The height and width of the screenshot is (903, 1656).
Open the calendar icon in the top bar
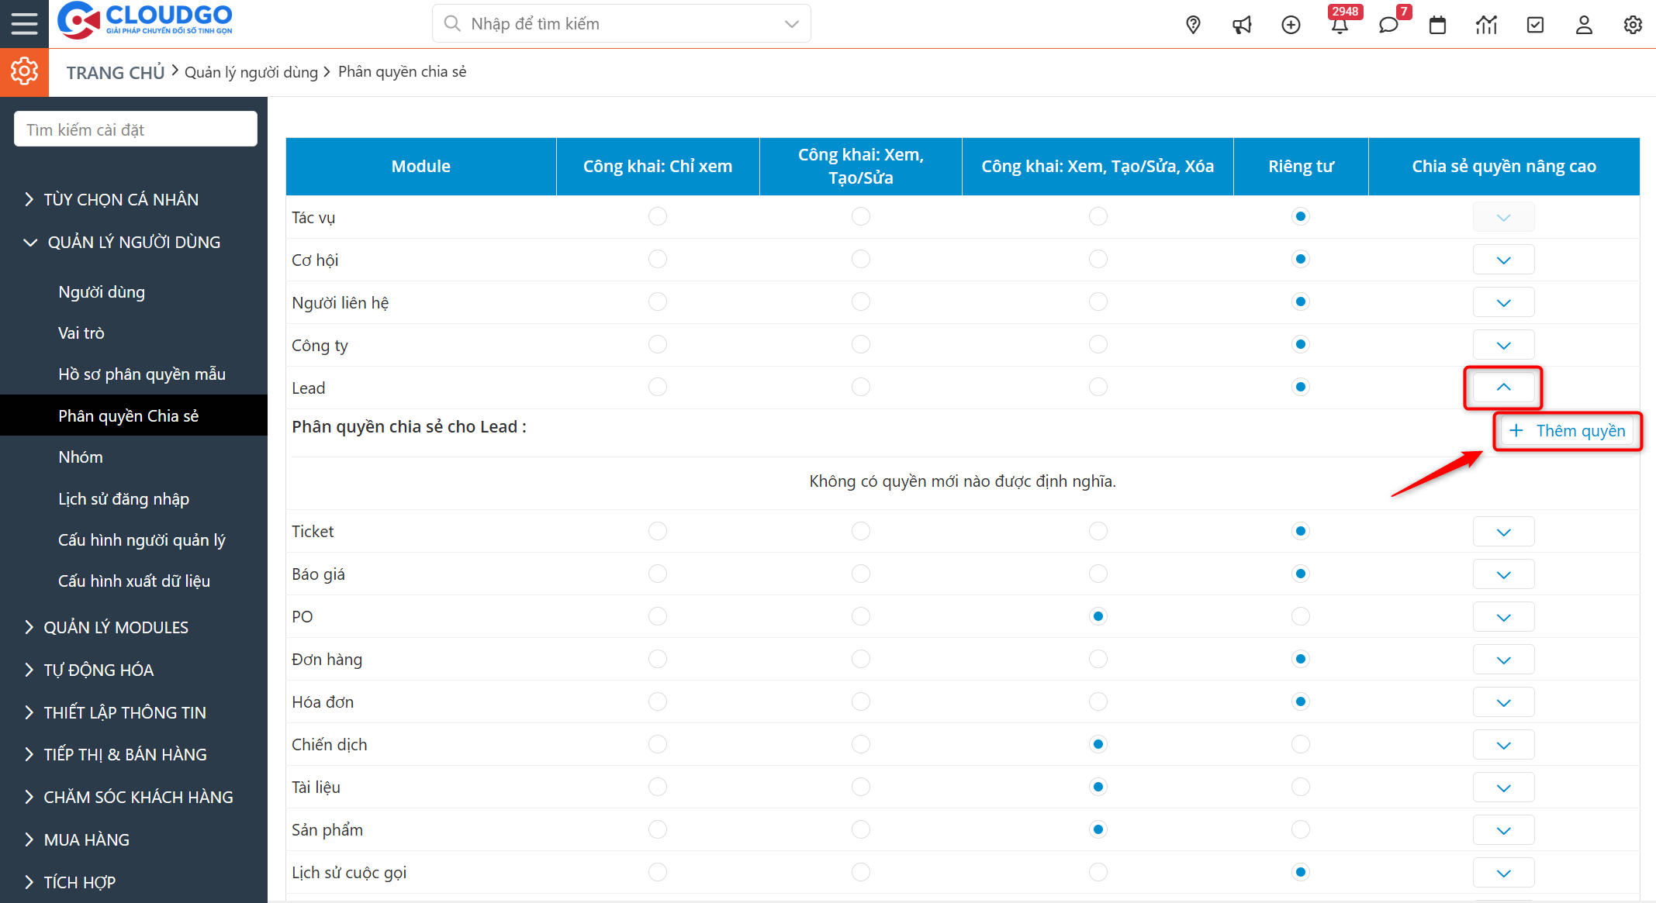[x=1437, y=24]
